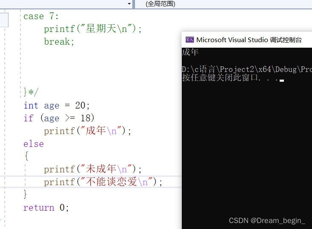Click the opening brace after else

click(x=26, y=156)
